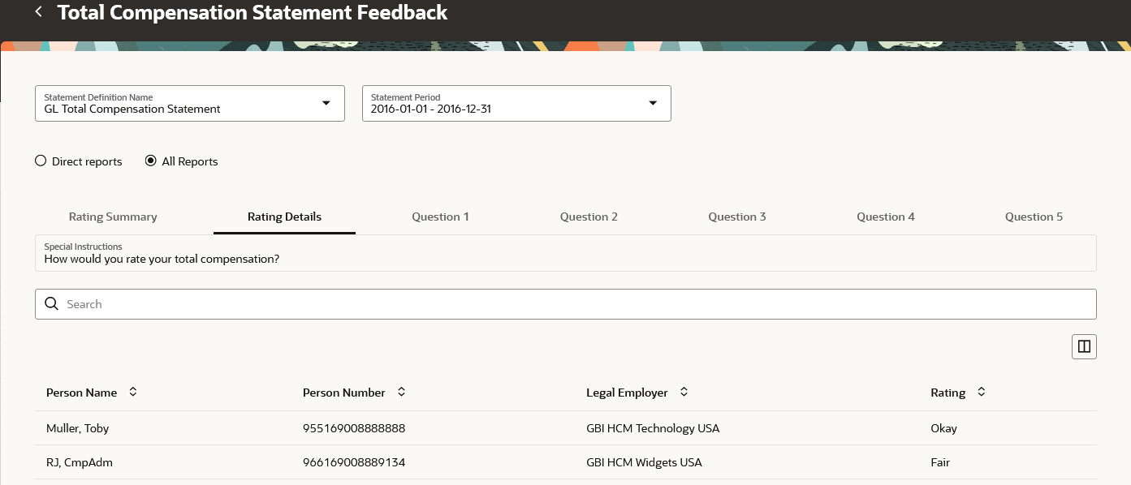Viewport: 1131px width, 485px height.
Task: Select the All Reports radio button
Action: [150, 161]
